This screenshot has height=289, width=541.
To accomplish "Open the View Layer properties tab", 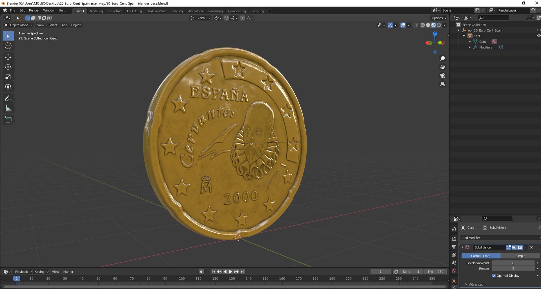I will pyautogui.click(x=454, y=255).
